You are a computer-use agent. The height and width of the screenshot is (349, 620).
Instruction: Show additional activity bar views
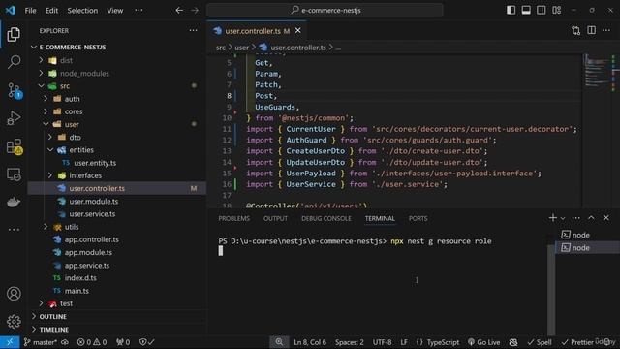14,229
